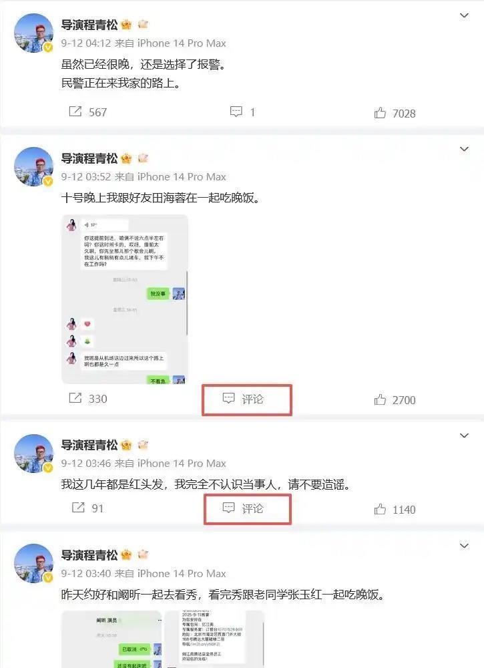The width and height of the screenshot is (484, 668).
Task: Open options chevron on 03:40 post
Action: coord(464,546)
